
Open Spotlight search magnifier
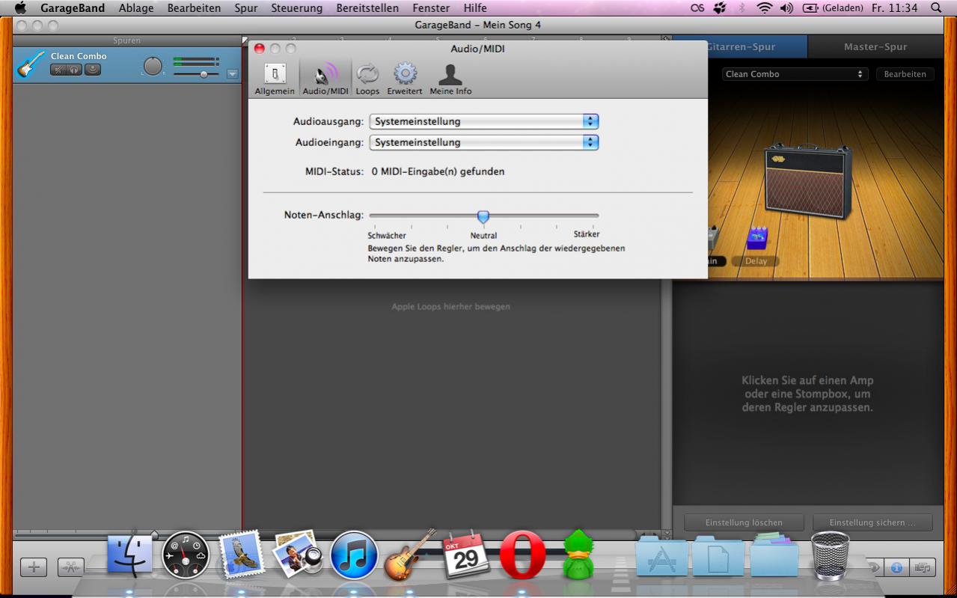pyautogui.click(x=936, y=7)
